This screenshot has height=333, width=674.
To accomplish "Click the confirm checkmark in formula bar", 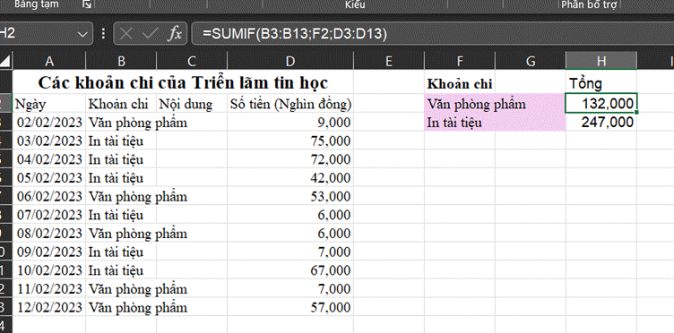I will 150,33.
